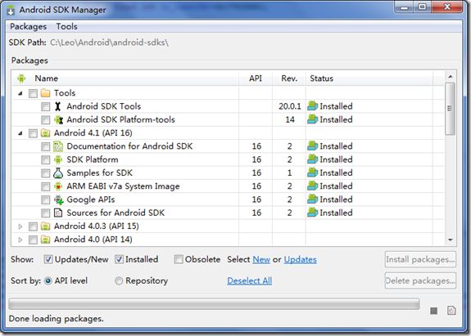Click the Installed status icon for Android SDK Tools

click(312, 106)
